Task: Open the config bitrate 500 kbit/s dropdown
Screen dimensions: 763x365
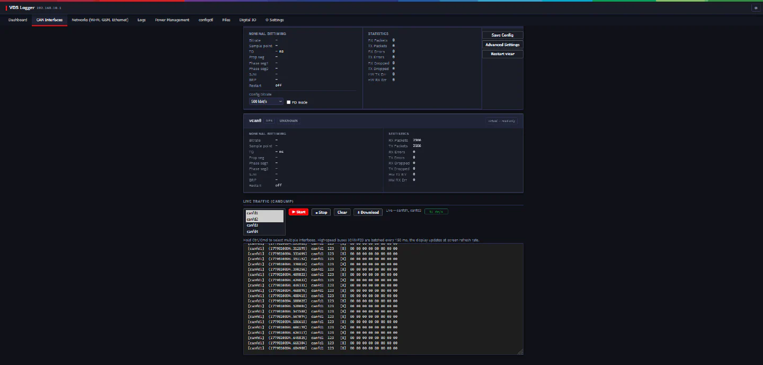Action: (266, 101)
